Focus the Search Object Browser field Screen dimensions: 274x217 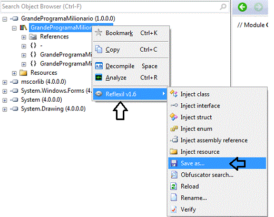[x=115, y=7]
